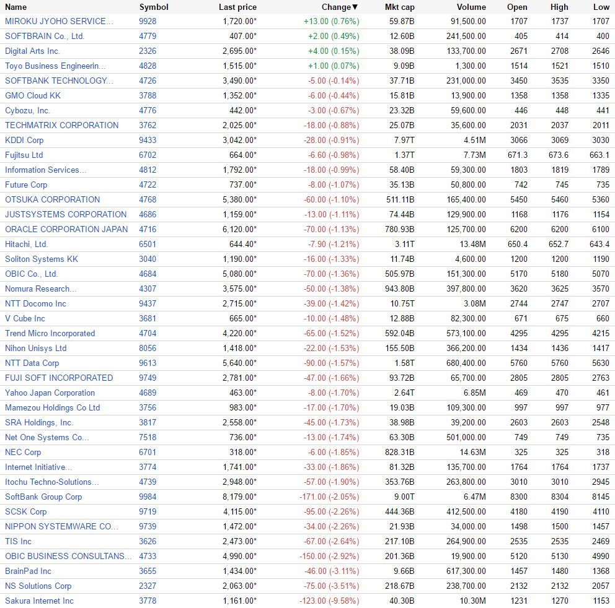Open JUSTSYSTEMS CORPORATION link

(66, 215)
